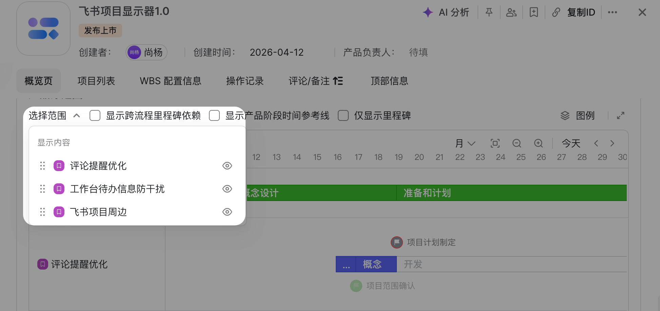Viewport: 660px width, 311px height.
Task: Click the 项目计划制定 milestone flag
Action: (397, 242)
